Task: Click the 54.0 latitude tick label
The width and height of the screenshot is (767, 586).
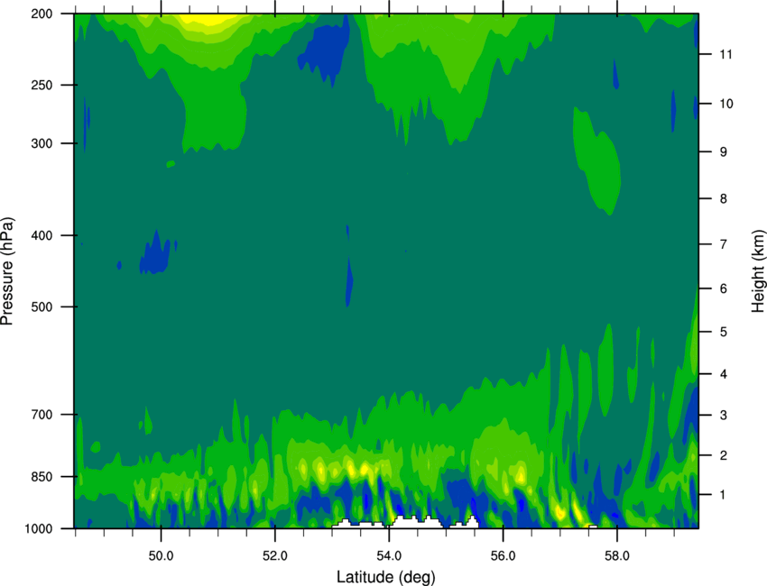Action: pos(389,556)
